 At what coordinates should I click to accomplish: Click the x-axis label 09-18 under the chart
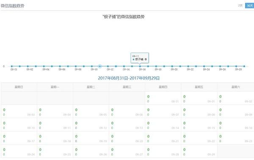(x=158, y=69)
